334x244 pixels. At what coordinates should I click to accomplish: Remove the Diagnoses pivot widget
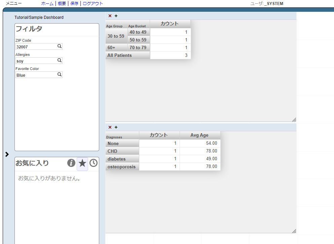pos(110,127)
